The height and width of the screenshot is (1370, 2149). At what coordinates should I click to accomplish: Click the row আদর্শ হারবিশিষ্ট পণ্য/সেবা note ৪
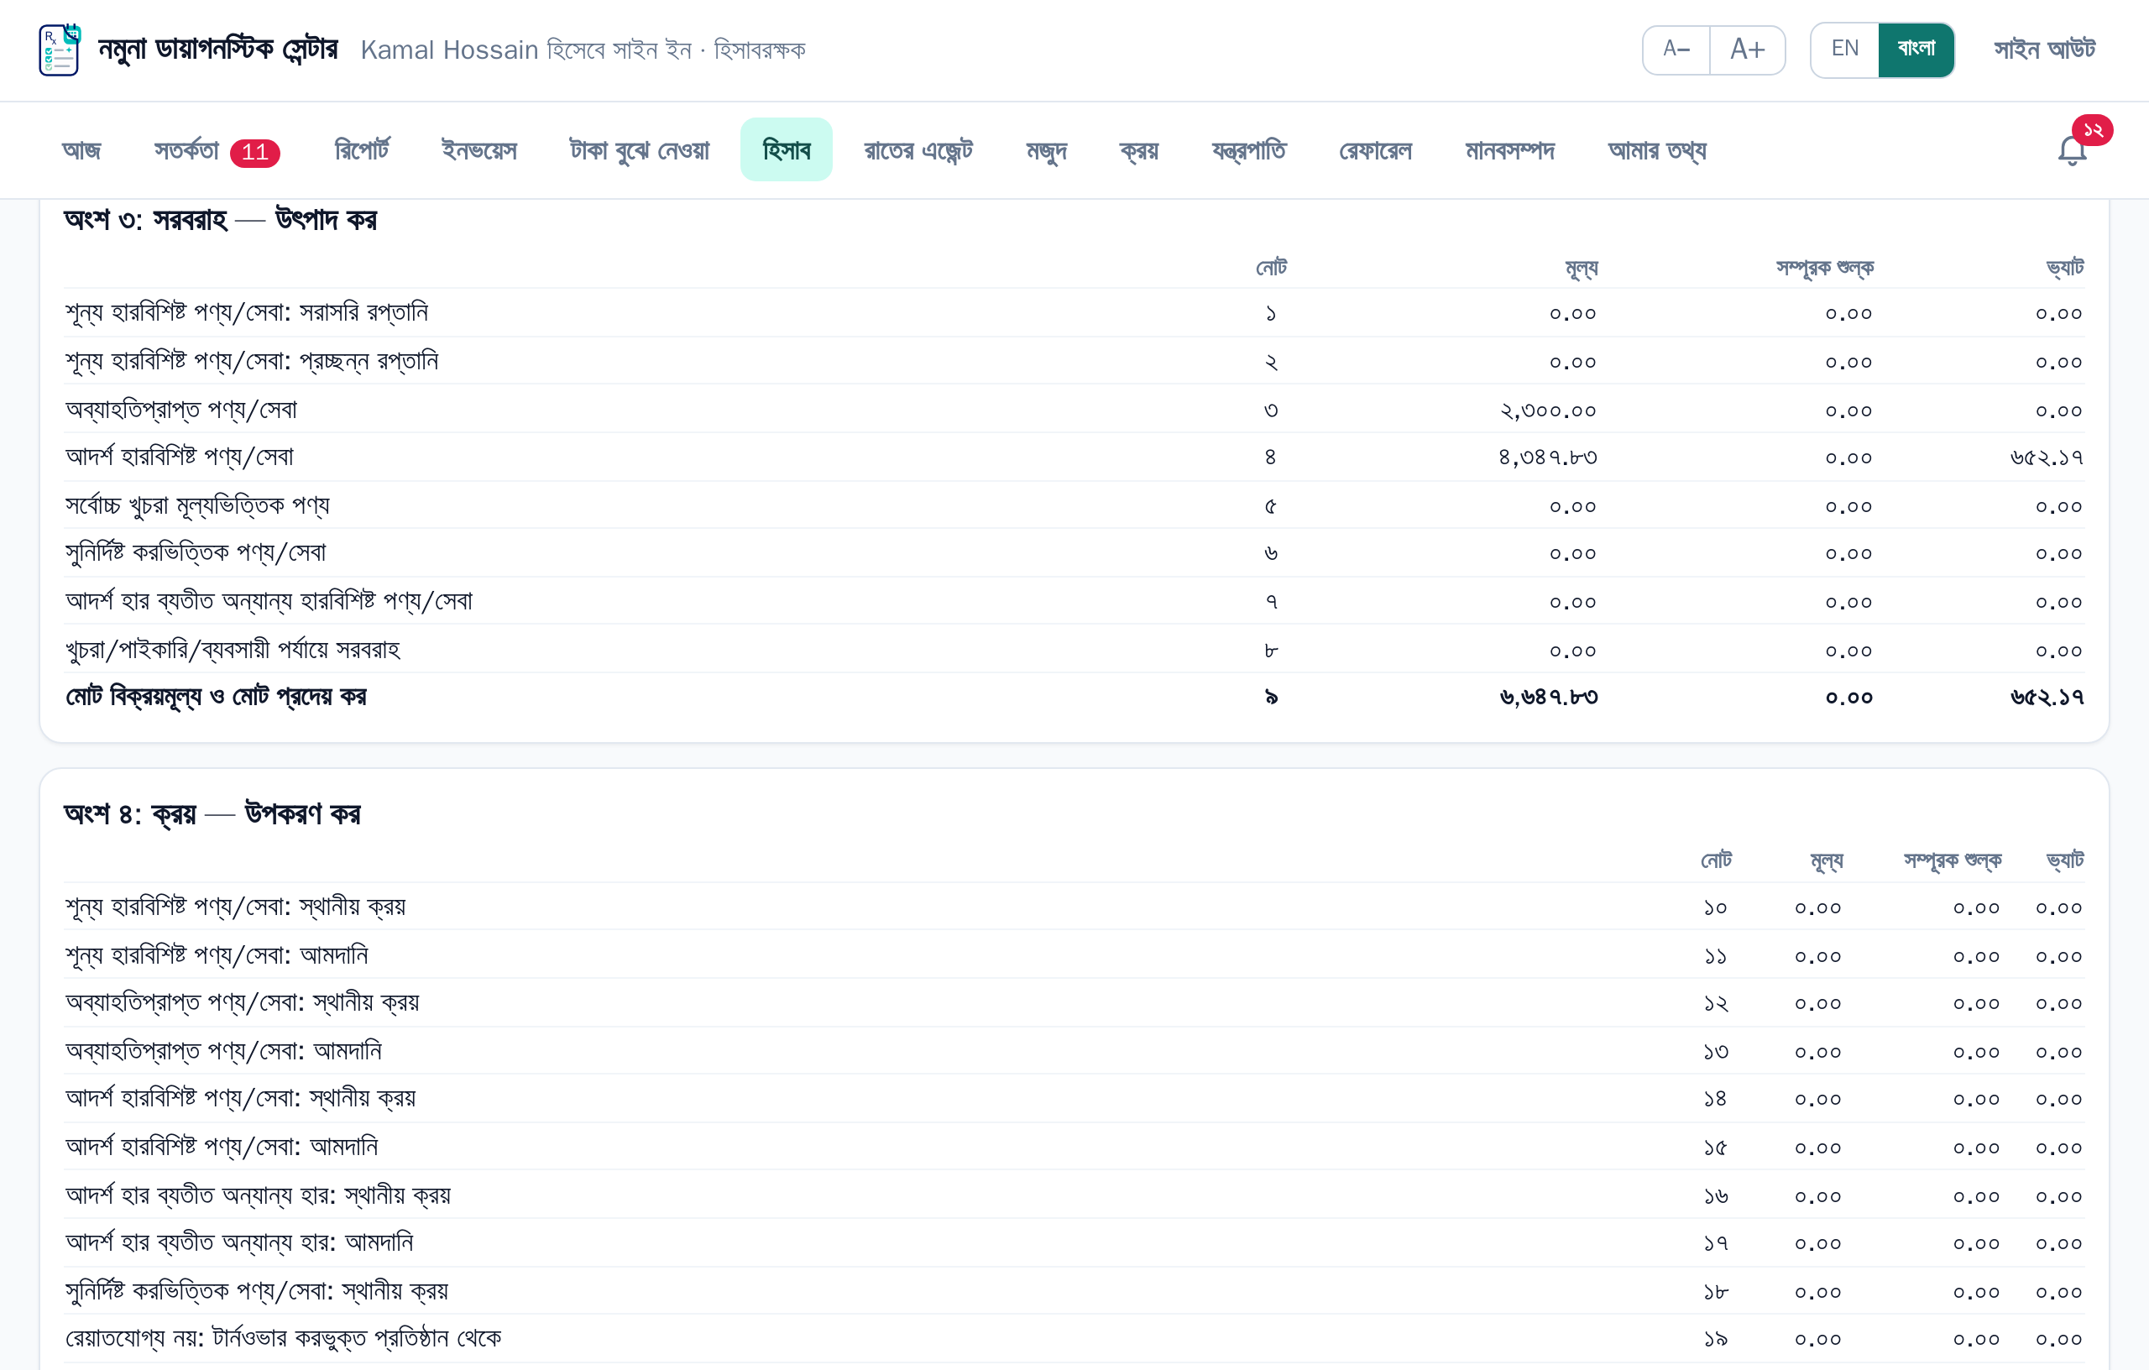click(1074, 457)
